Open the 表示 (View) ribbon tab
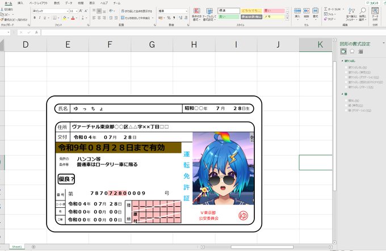386x251 pixels. (x=92, y=3)
